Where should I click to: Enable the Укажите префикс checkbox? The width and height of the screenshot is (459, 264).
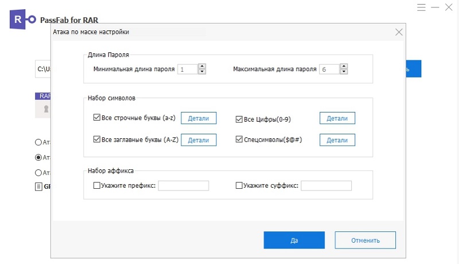[x=97, y=185]
